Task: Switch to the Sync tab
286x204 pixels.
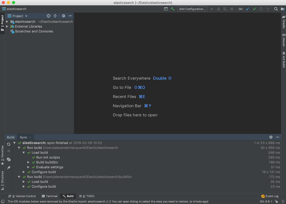Action: [x=23, y=137]
